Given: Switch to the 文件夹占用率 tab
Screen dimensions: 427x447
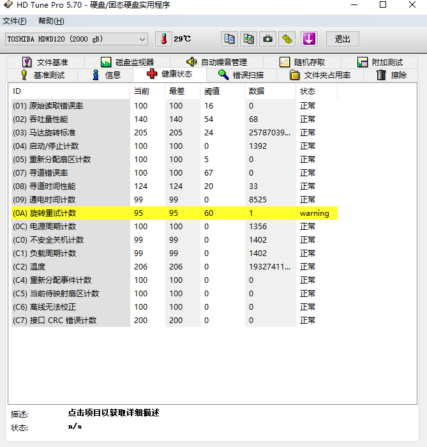Looking at the screenshot, I should coord(320,75).
